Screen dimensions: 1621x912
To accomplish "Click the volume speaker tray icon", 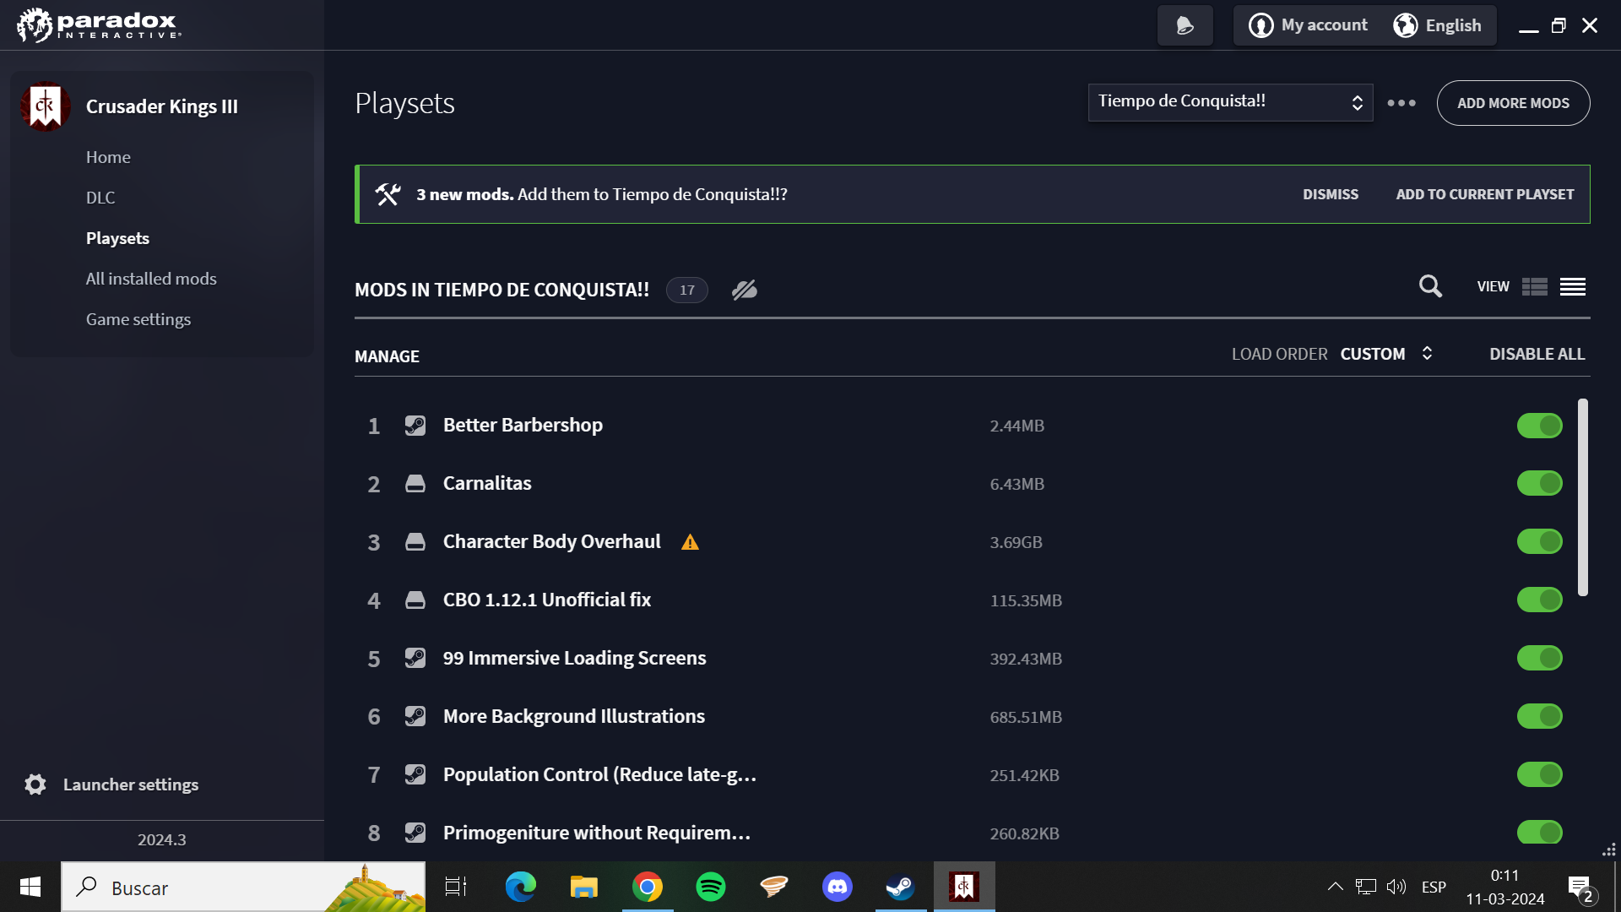I will pyautogui.click(x=1396, y=887).
